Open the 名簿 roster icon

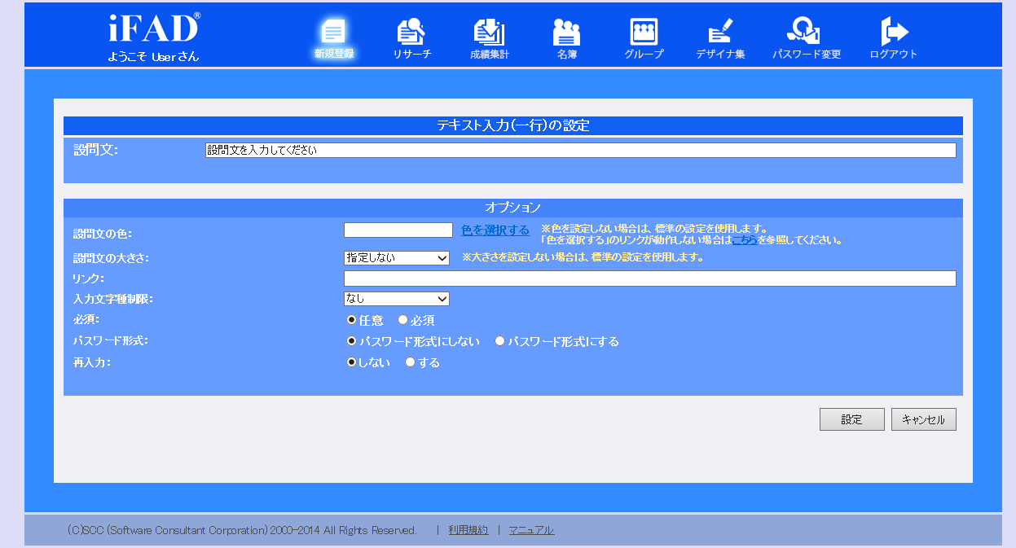click(566, 31)
